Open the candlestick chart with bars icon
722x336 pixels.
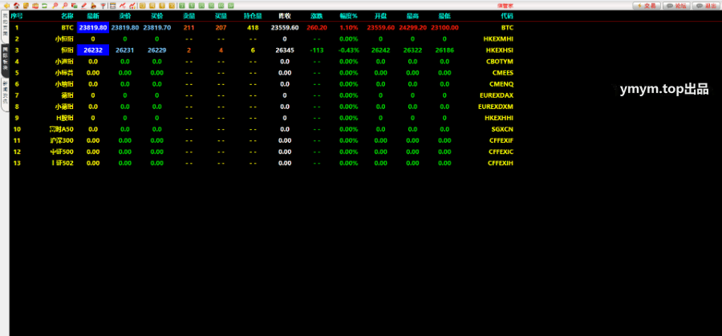pos(132,6)
